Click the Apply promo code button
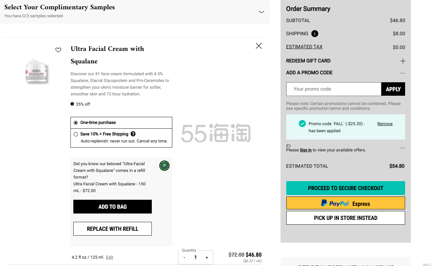Viewport: 432px width, 266px height. [x=393, y=89]
